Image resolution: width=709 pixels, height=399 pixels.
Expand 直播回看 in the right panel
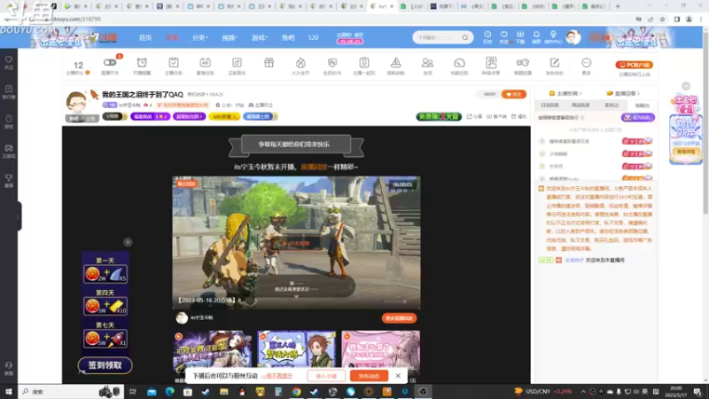click(x=623, y=93)
